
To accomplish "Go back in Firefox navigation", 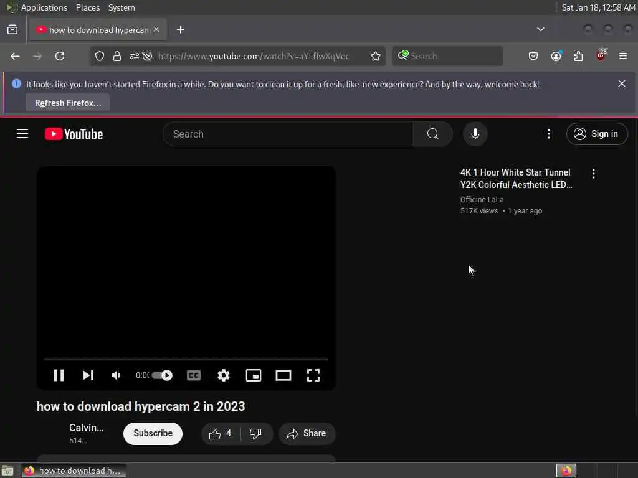I will point(15,56).
